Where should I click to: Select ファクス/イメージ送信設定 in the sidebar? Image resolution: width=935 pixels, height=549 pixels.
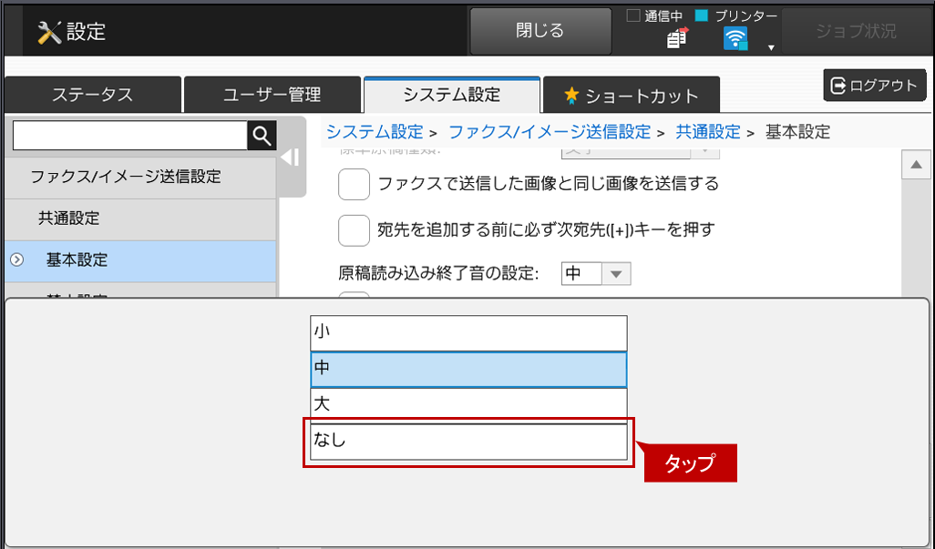(x=140, y=177)
